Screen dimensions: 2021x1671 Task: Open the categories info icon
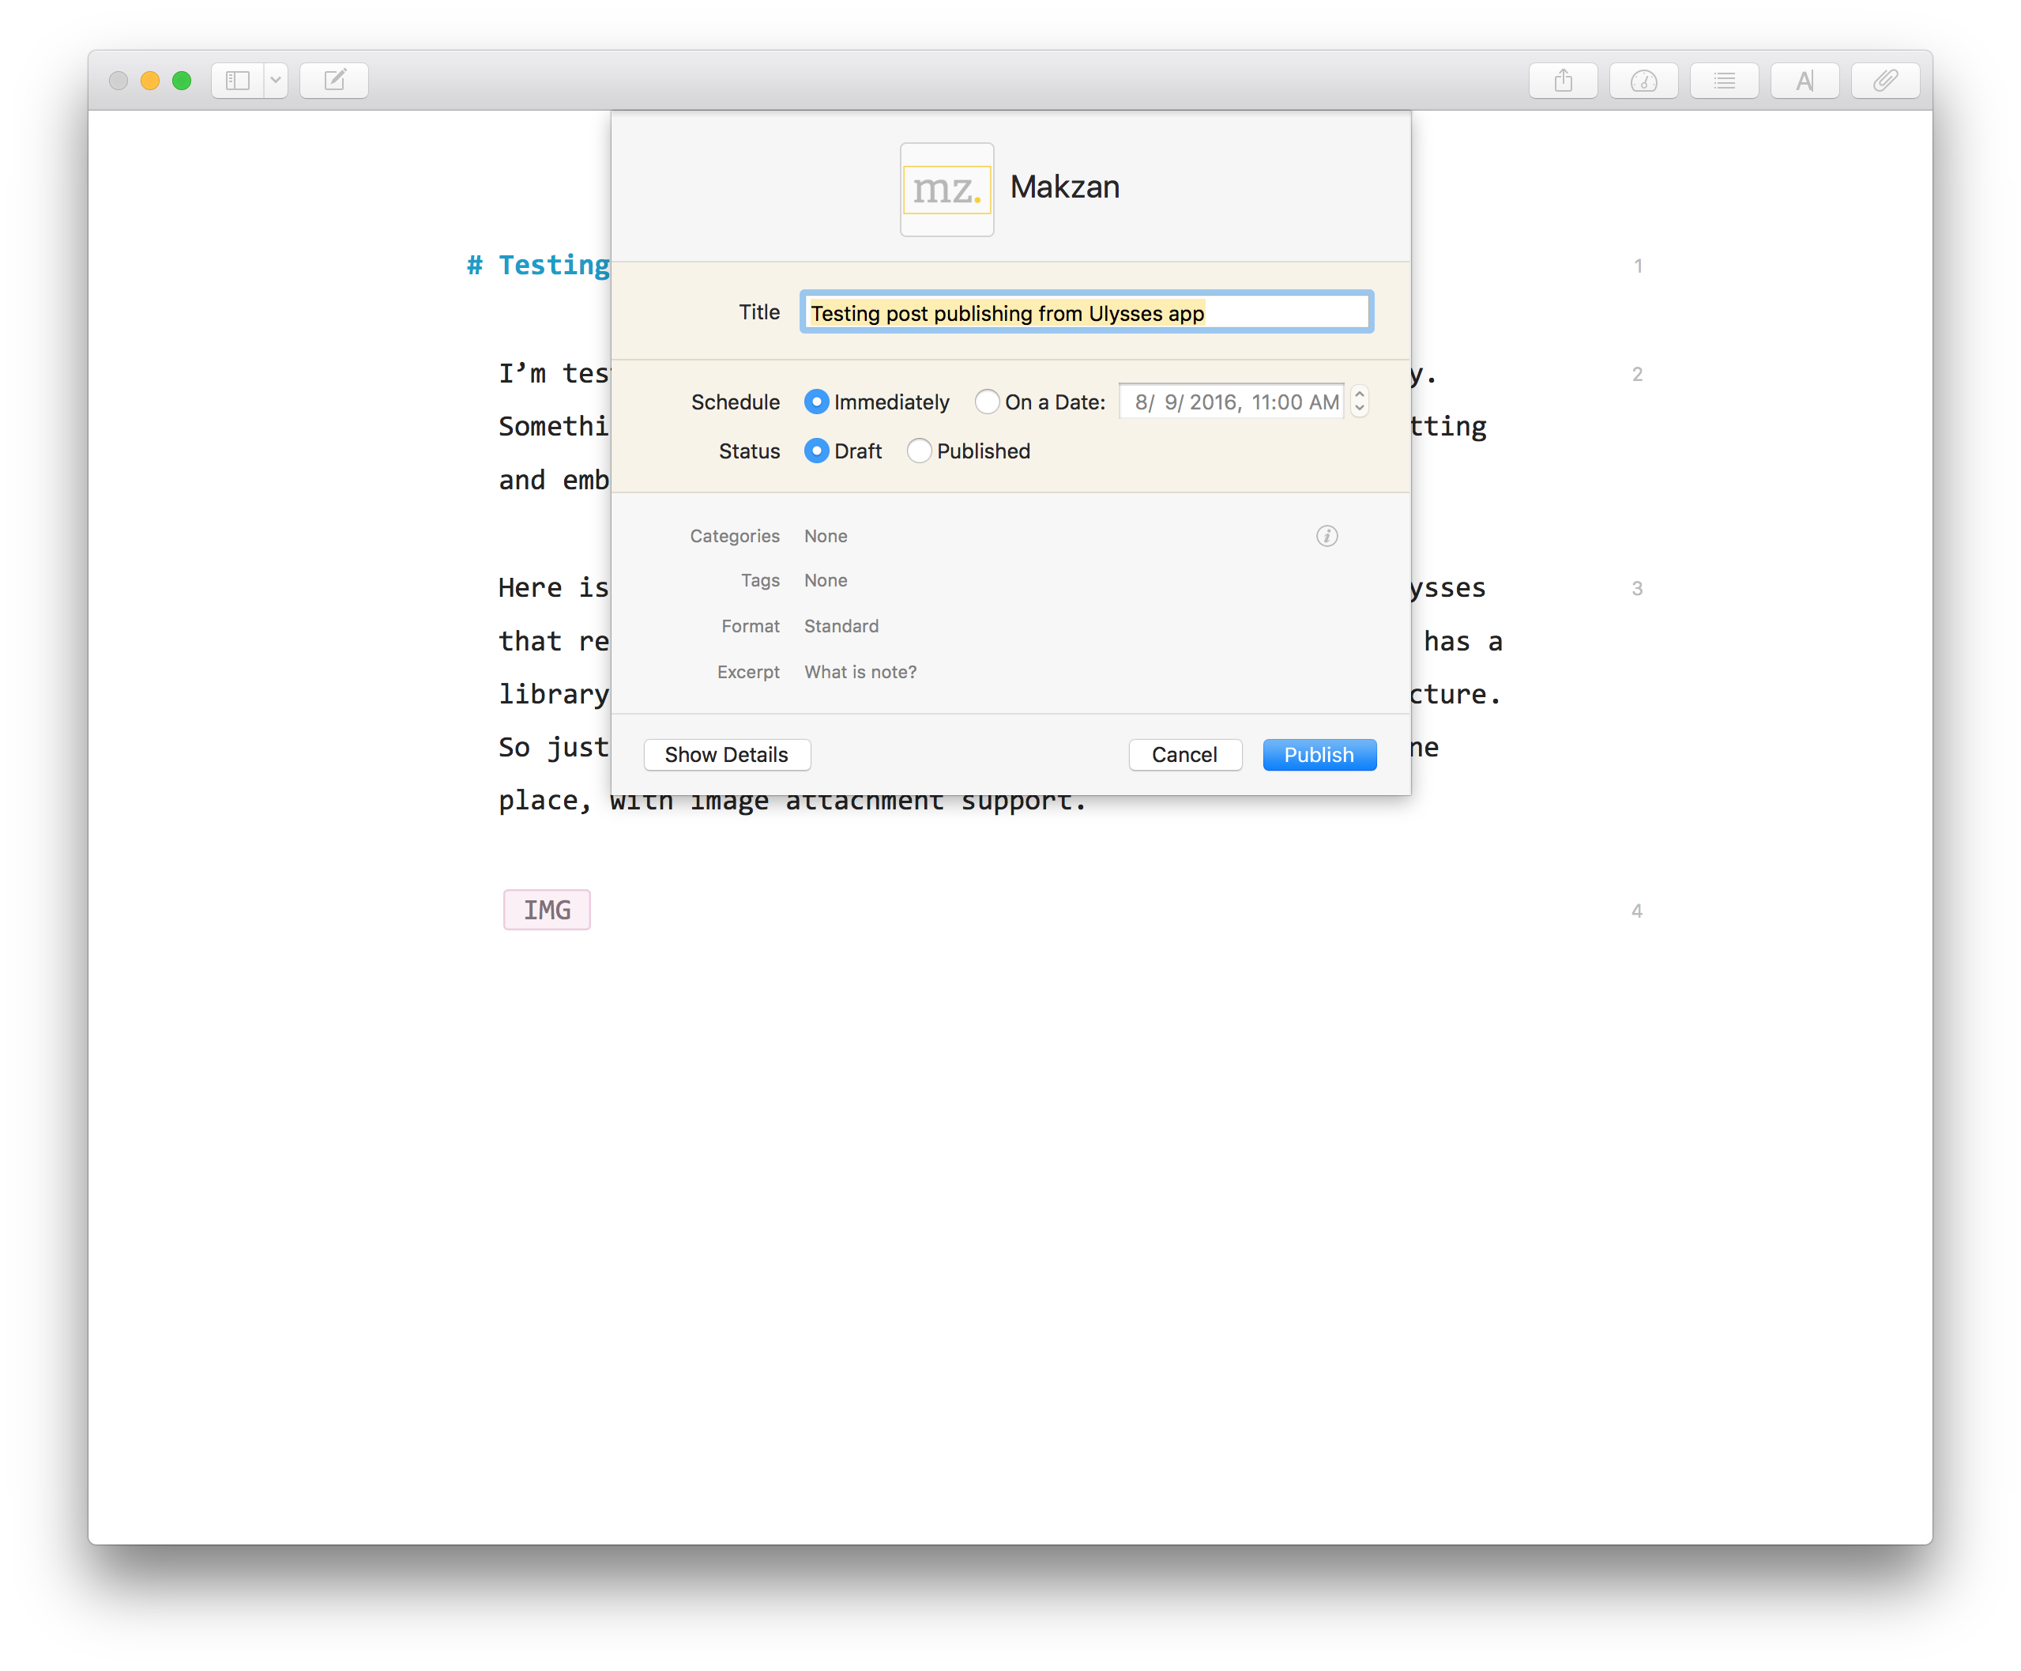[x=1327, y=536]
